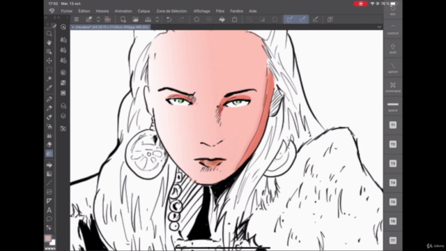
Task: Select the Eyedropper tool
Action: pos(49,88)
